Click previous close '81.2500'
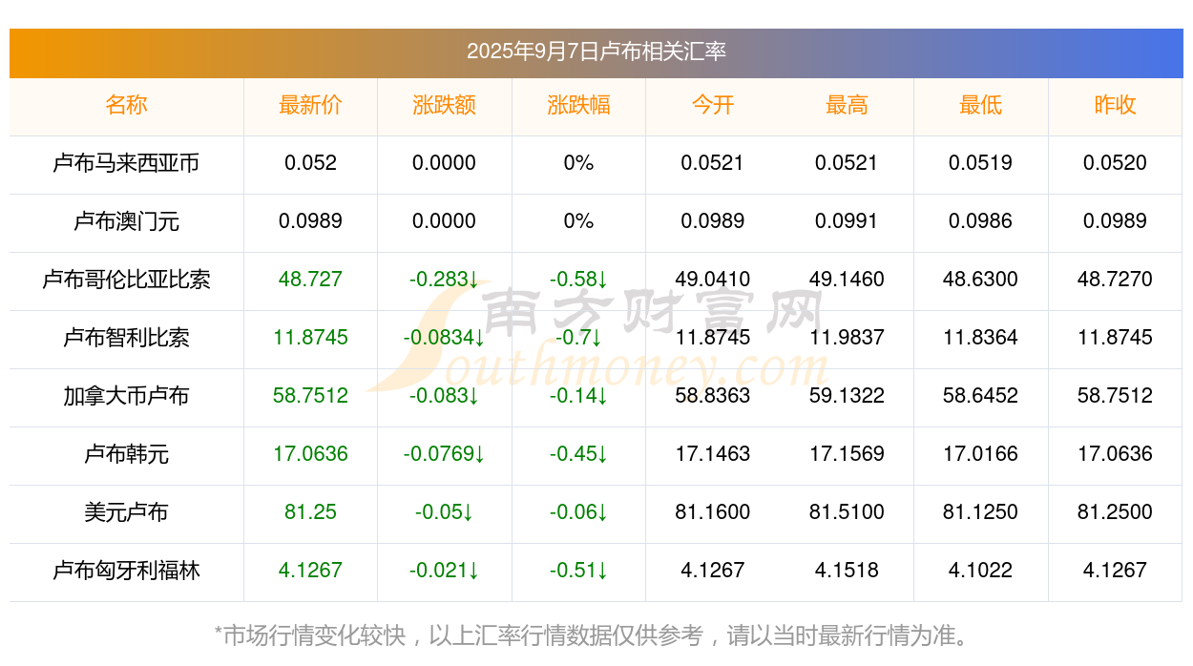The height and width of the screenshot is (666, 1193). (x=1115, y=512)
